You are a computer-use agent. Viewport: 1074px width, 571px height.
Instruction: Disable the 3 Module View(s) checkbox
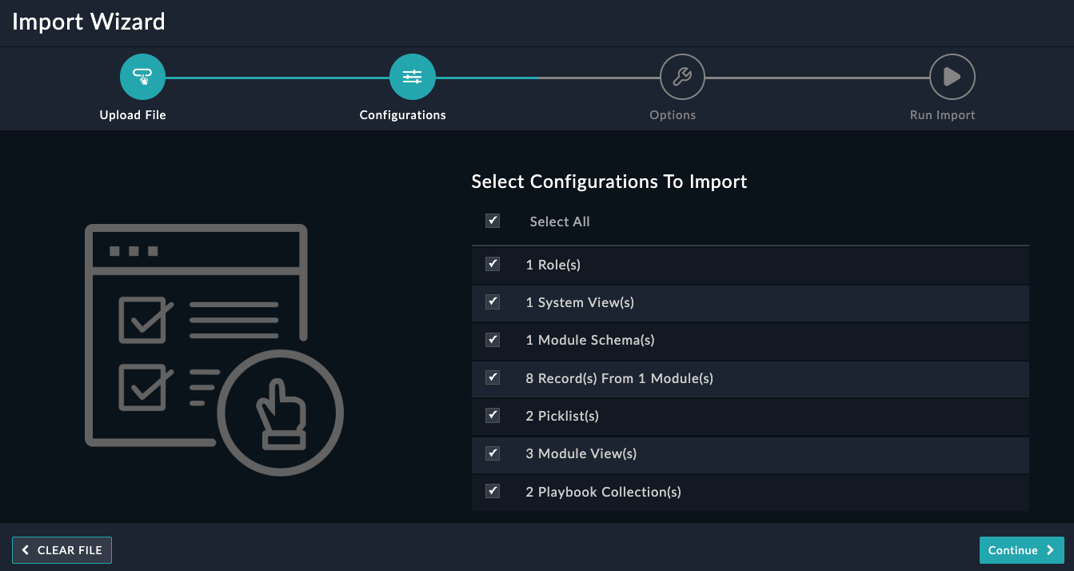pyautogui.click(x=493, y=453)
